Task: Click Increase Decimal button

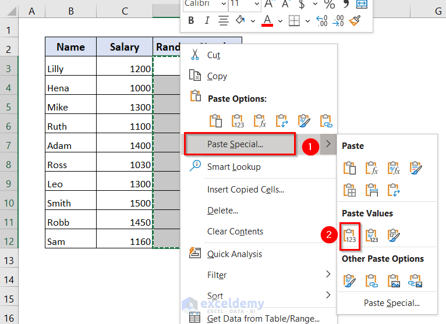Action: pyautogui.click(x=322, y=21)
